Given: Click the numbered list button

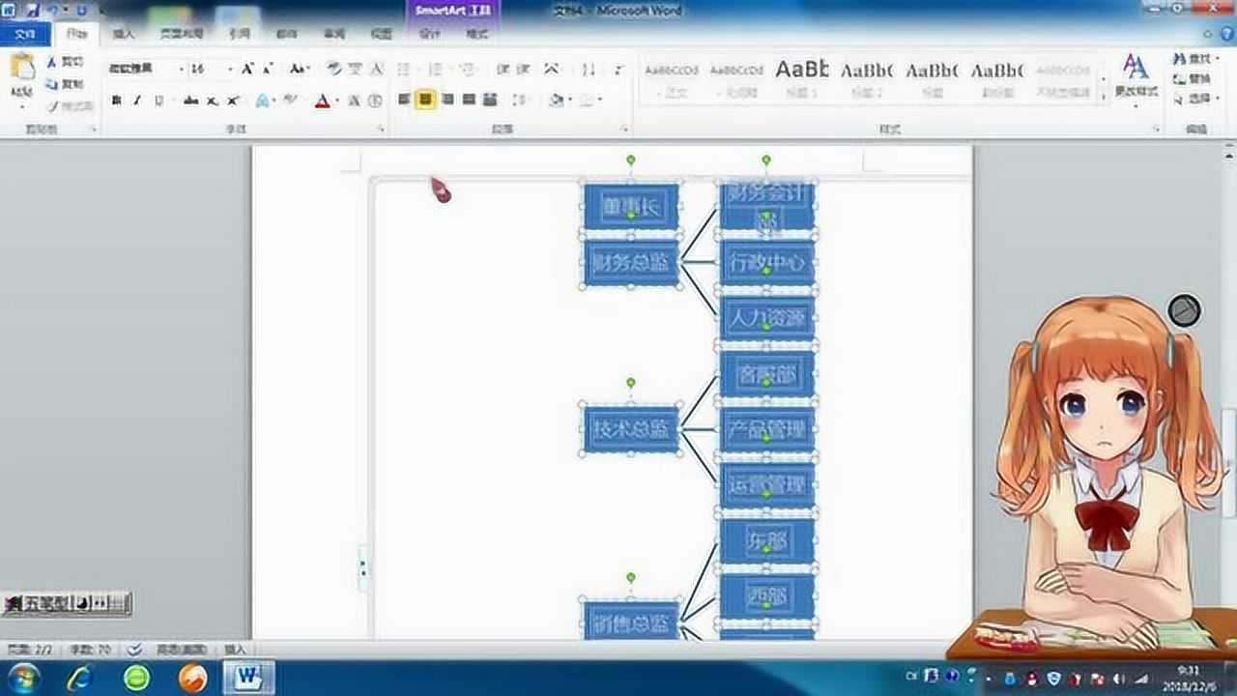Looking at the screenshot, I should 437,69.
